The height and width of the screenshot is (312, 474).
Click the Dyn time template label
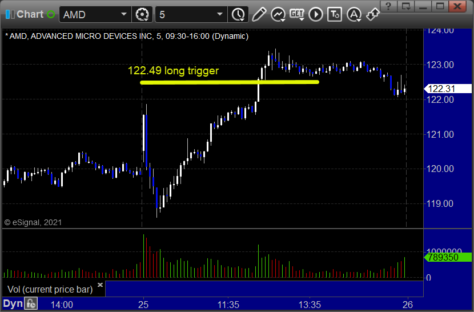click(13, 304)
